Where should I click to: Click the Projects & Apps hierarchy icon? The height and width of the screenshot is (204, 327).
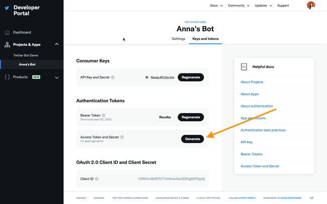coord(7,44)
